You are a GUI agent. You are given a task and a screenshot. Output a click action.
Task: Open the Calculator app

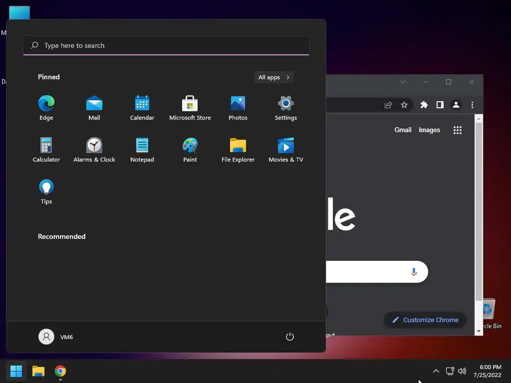(x=46, y=150)
